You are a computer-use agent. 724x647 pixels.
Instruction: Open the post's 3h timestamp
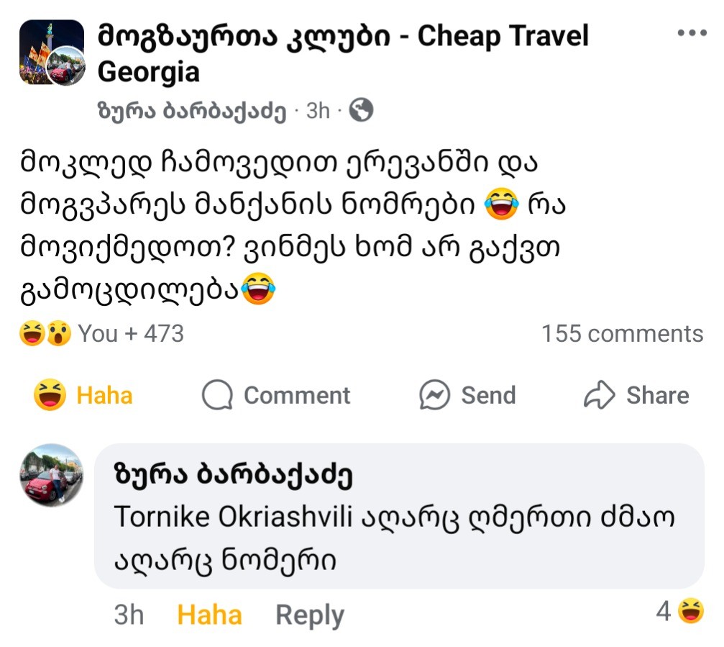(318, 111)
